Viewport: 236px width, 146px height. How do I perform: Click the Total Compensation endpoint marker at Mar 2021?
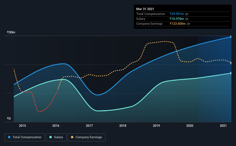pos(231,37)
